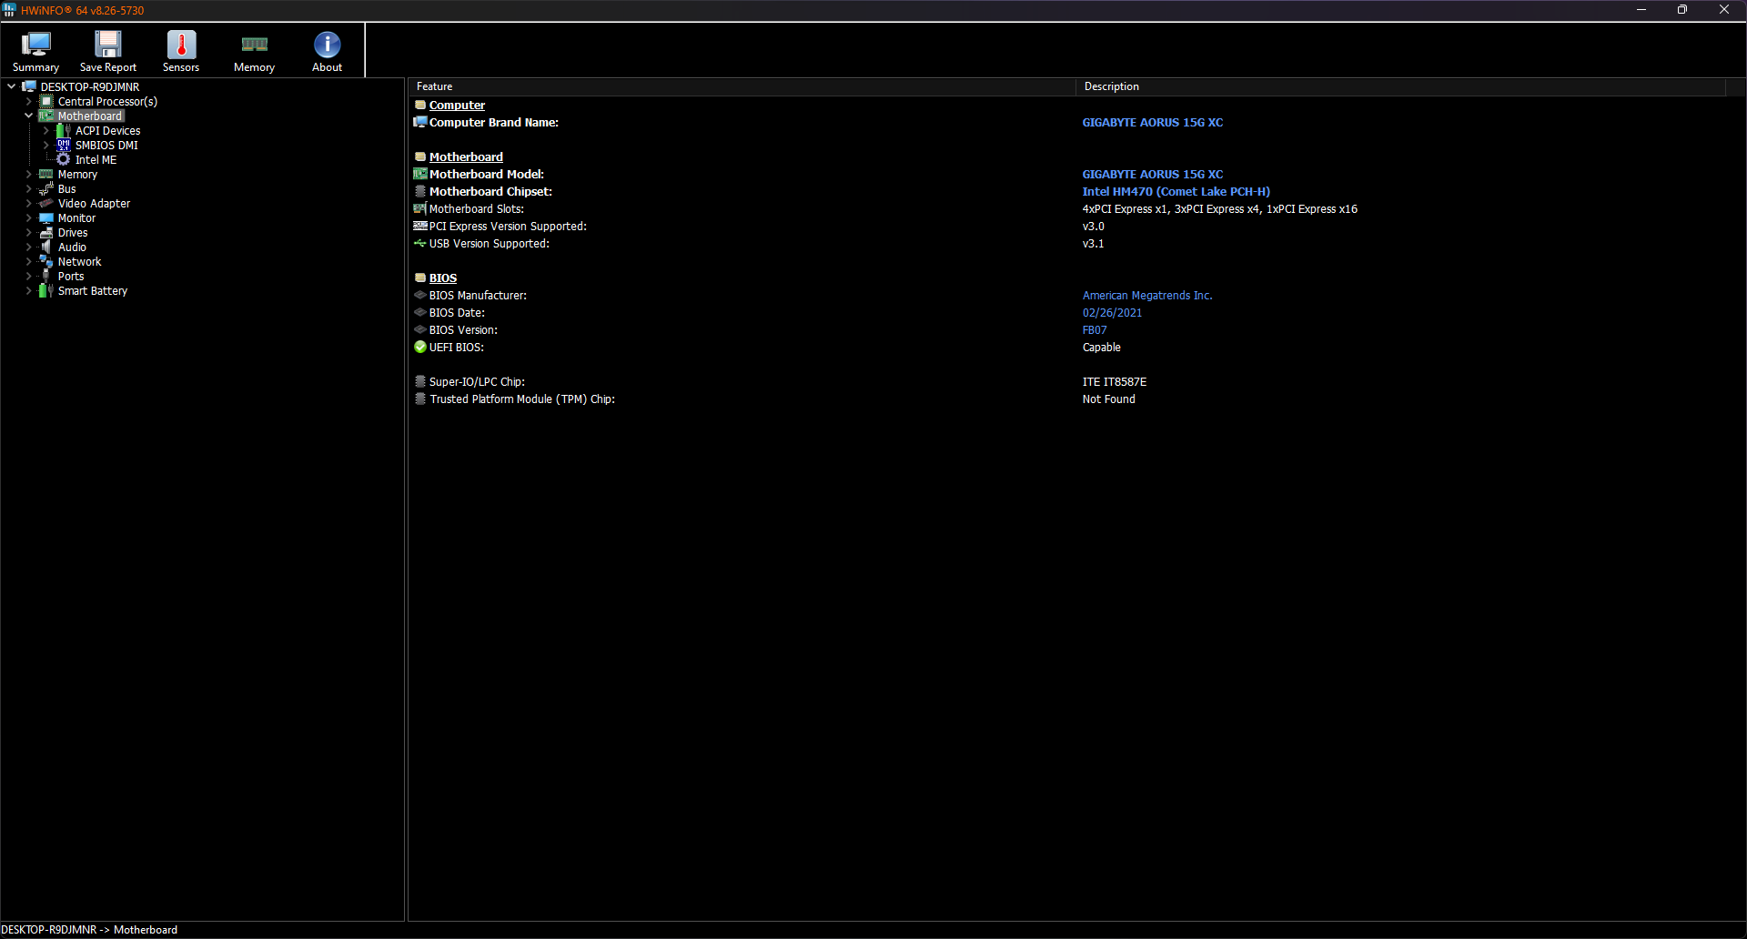1747x939 pixels.
Task: Expand the Drives tree node
Action: click(28, 233)
